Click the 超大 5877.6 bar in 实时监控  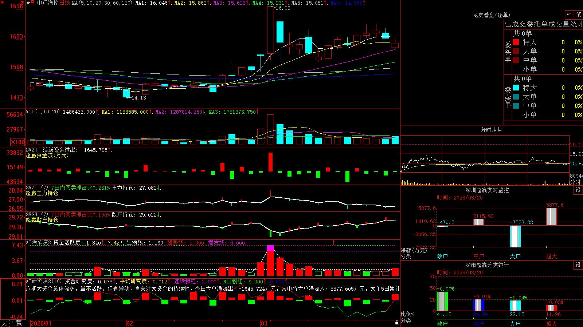tap(552, 217)
